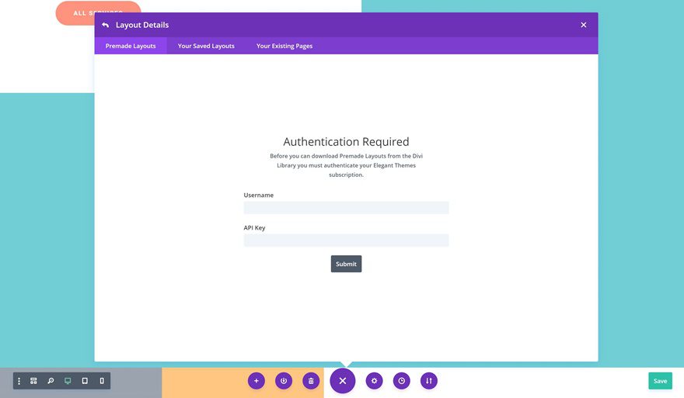Viewport: 684px width, 398px height.
Task: Open editing history clock icon
Action: click(x=401, y=381)
